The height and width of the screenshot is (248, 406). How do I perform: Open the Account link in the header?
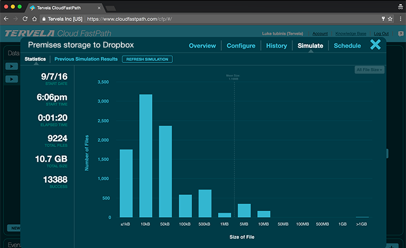(320, 34)
